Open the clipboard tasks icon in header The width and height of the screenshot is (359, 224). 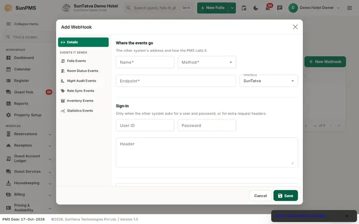pyautogui.click(x=244, y=8)
